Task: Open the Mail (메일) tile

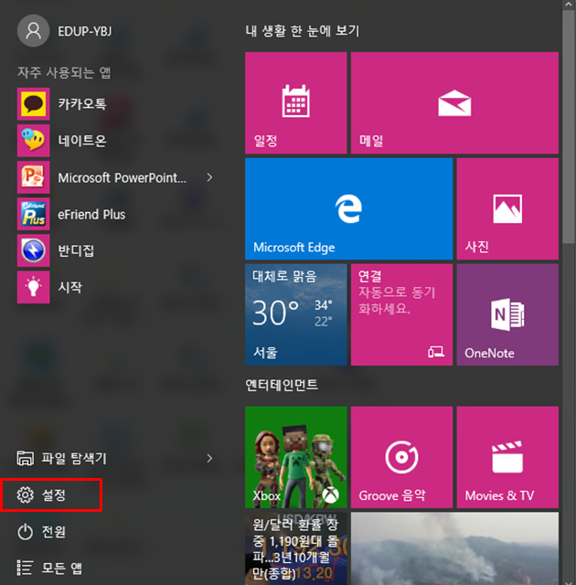Action: tap(454, 103)
